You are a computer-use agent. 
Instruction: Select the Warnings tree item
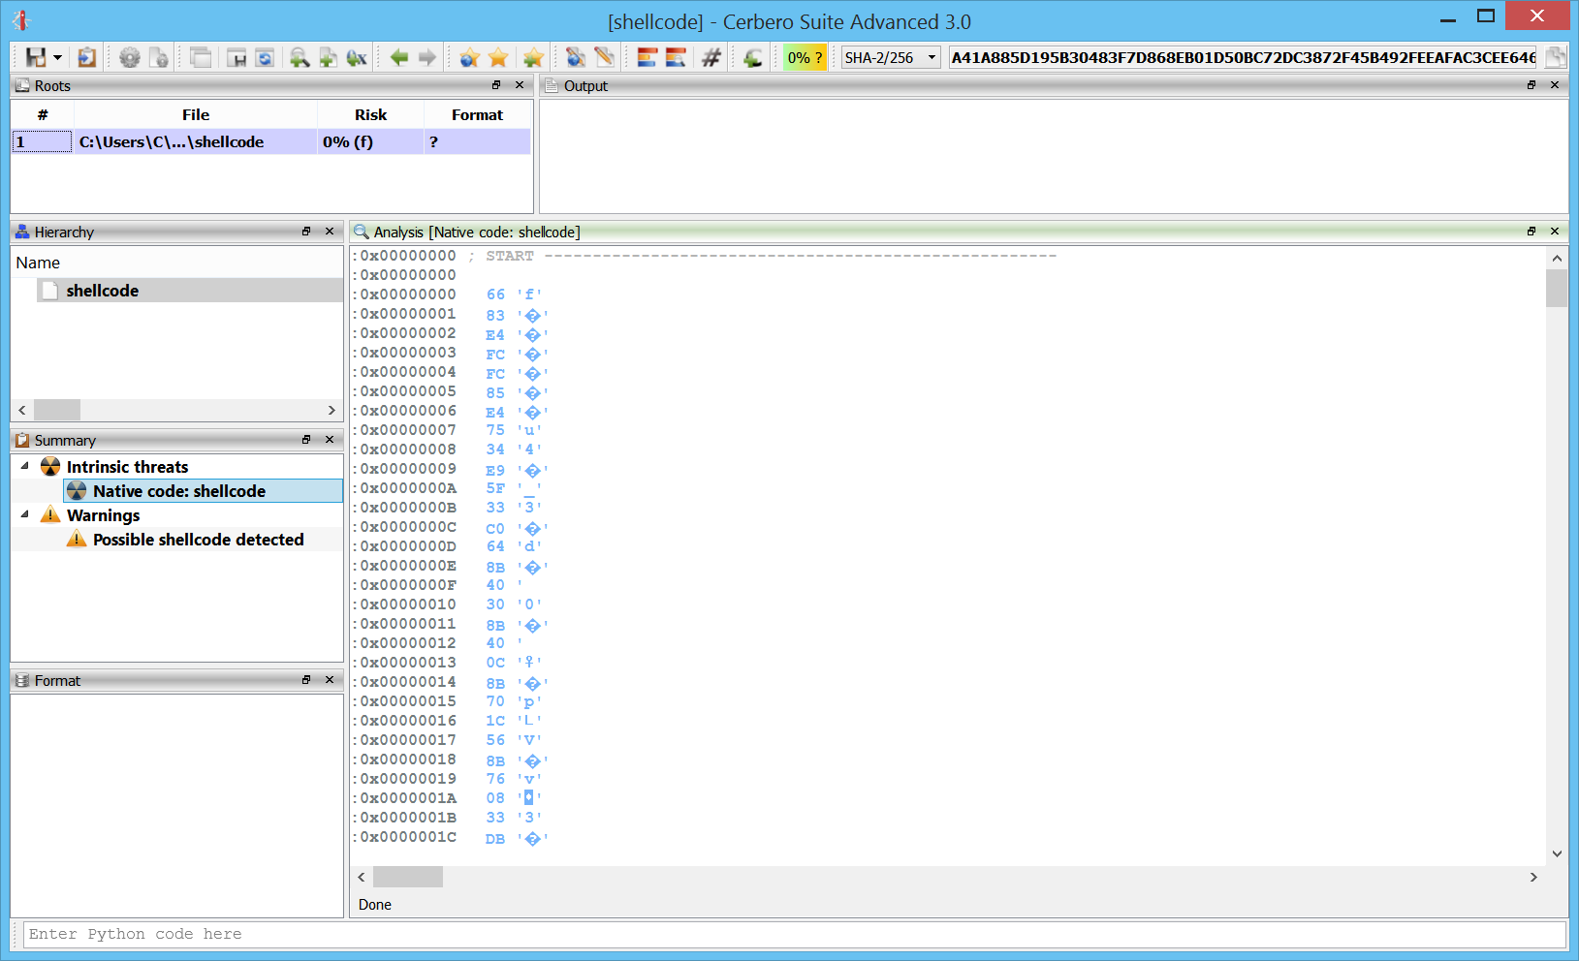coord(103,515)
